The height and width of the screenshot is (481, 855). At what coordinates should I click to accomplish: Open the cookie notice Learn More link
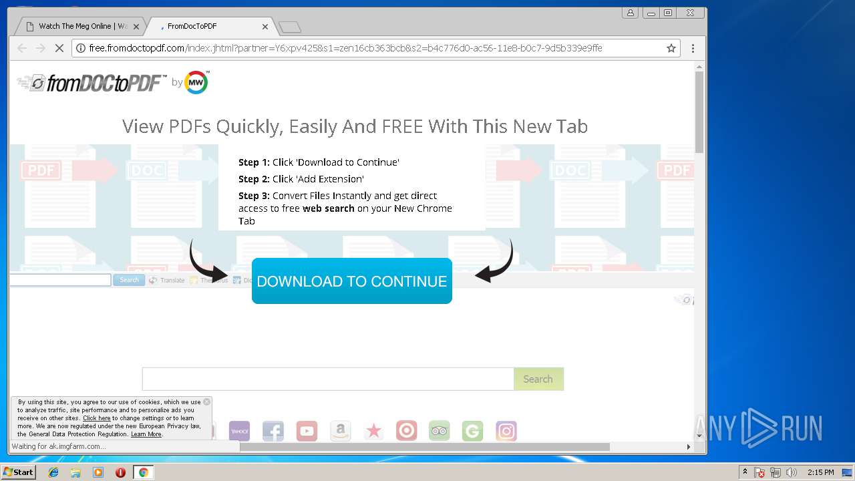tap(146, 434)
